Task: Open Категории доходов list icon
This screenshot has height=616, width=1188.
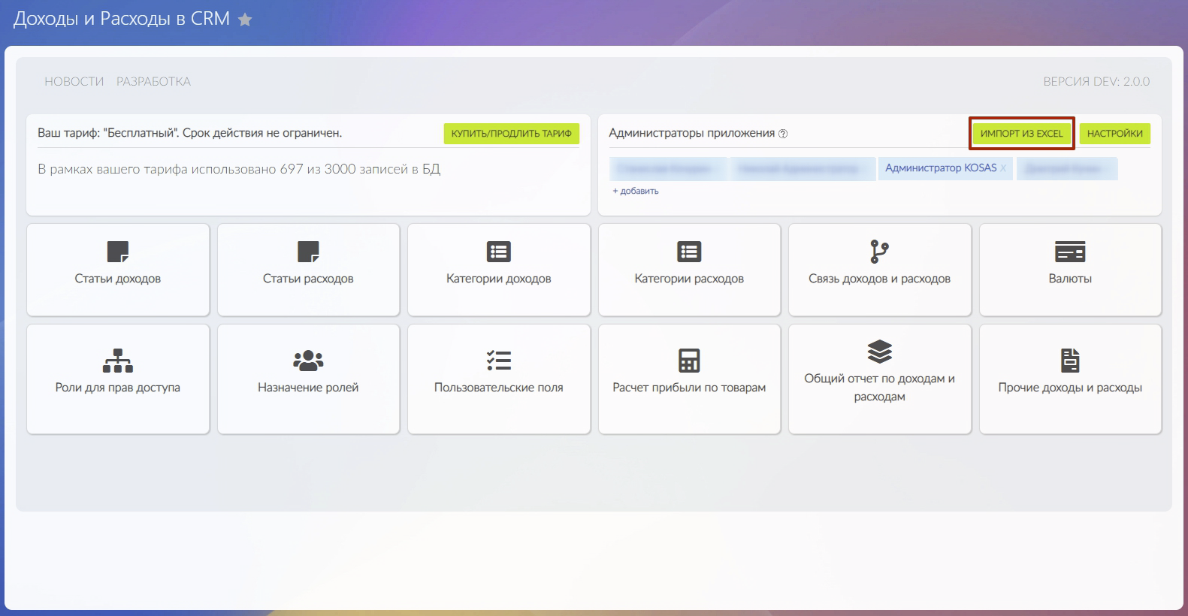Action: click(499, 252)
